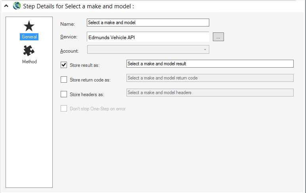The image size is (306, 193).
Task: Click the globe web service icon
Action: tap(17, 6)
